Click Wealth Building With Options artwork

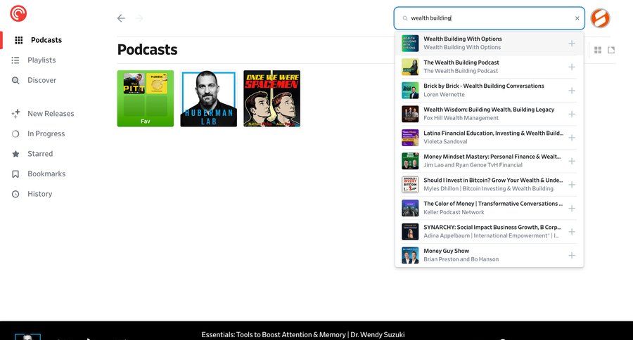coord(410,43)
